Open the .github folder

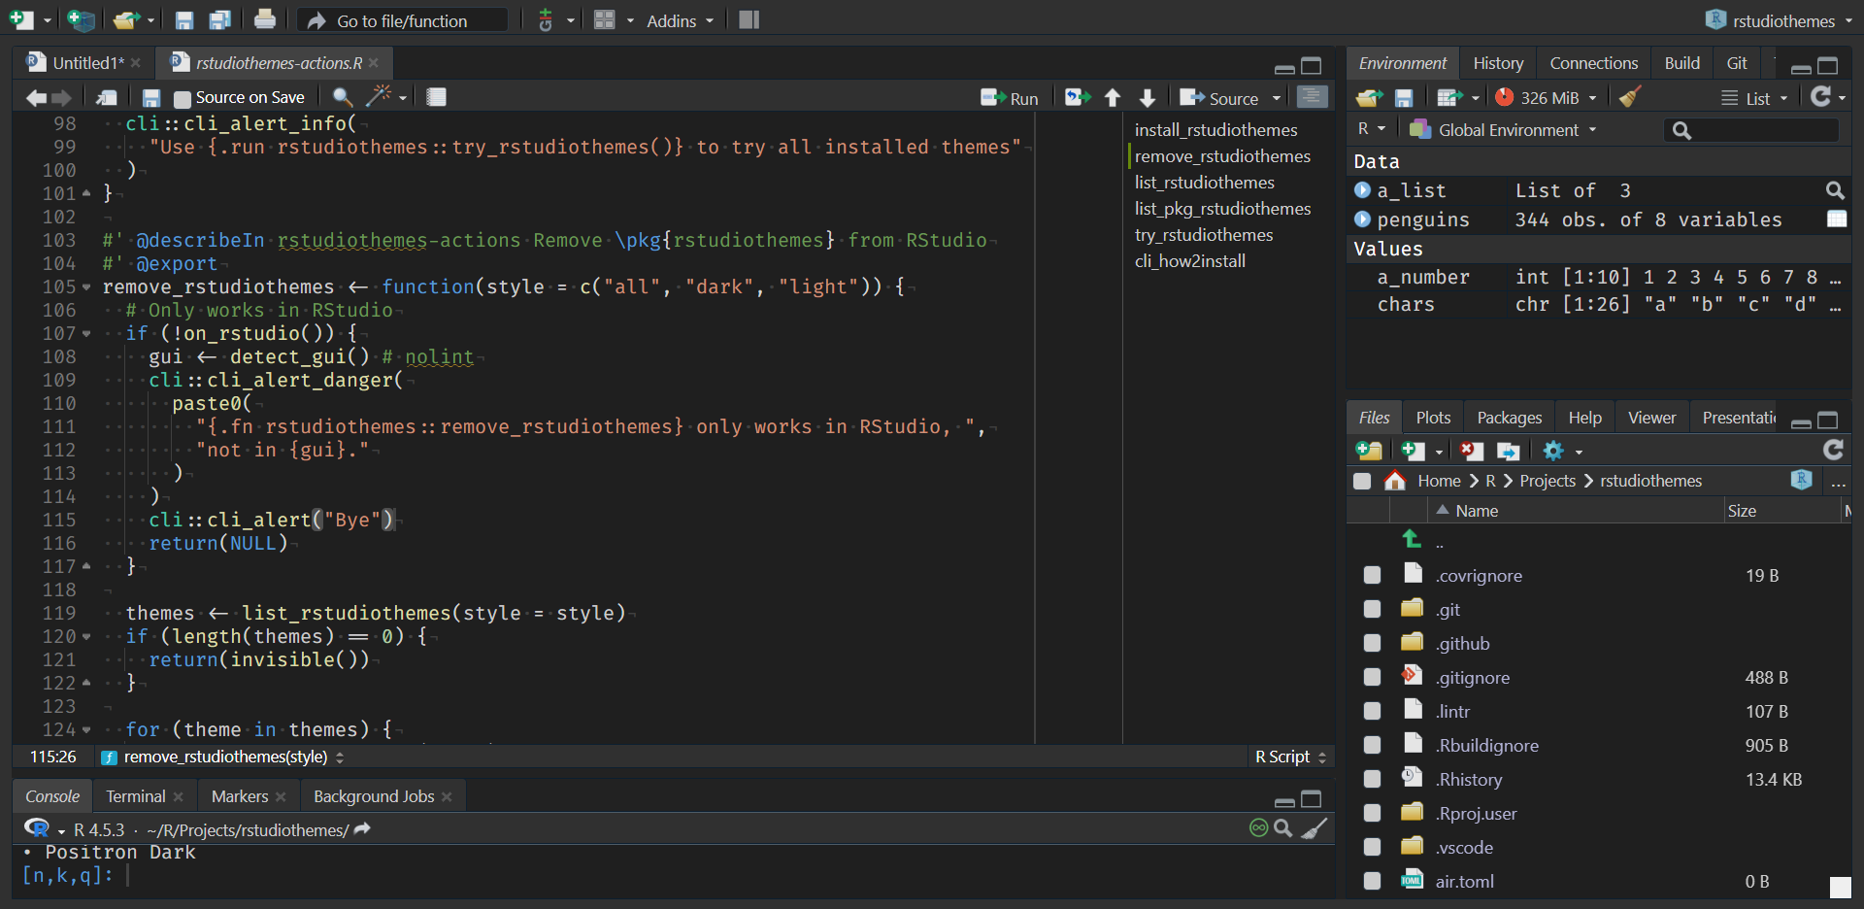point(1463,644)
